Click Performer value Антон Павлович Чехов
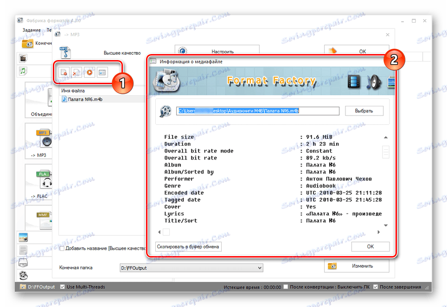Viewport: 447px width, 307px height. [x=339, y=179]
